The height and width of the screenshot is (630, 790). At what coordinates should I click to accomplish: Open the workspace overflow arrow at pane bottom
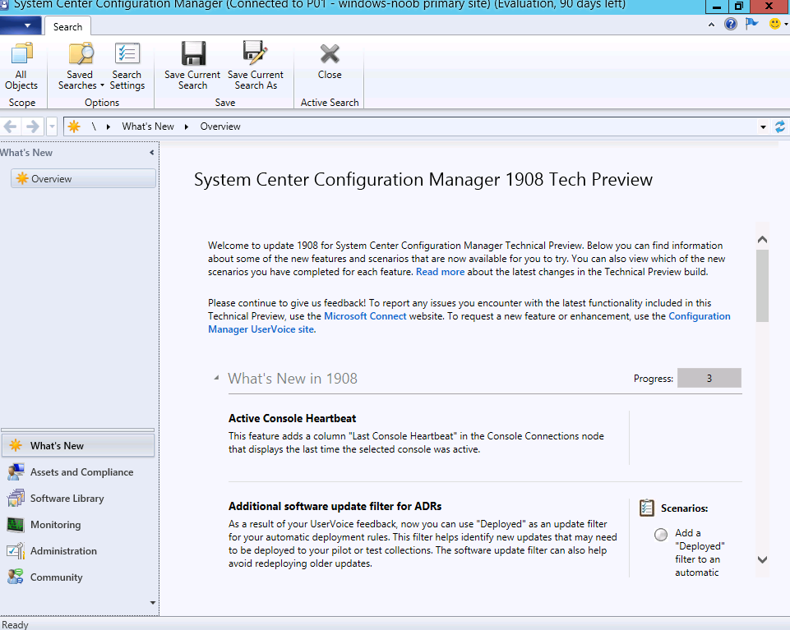[x=153, y=602]
